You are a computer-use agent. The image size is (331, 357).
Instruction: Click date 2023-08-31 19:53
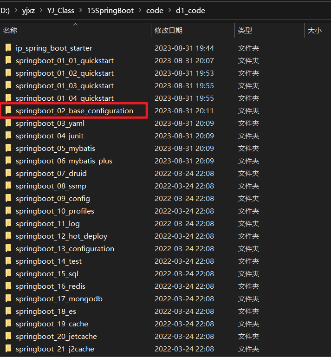click(x=184, y=73)
